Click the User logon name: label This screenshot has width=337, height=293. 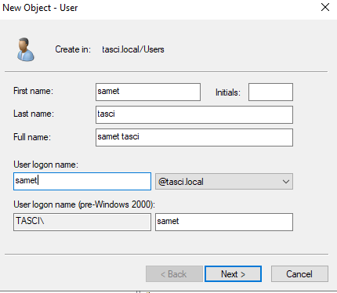tap(45, 165)
